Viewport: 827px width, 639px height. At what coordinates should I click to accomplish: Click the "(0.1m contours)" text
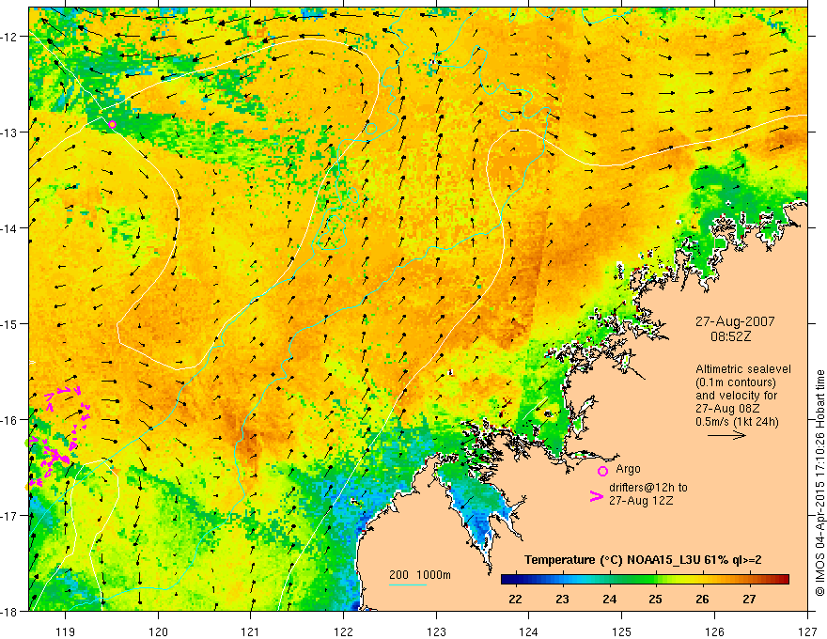click(x=736, y=382)
